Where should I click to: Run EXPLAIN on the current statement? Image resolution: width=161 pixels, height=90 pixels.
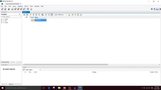click(x=36, y=15)
